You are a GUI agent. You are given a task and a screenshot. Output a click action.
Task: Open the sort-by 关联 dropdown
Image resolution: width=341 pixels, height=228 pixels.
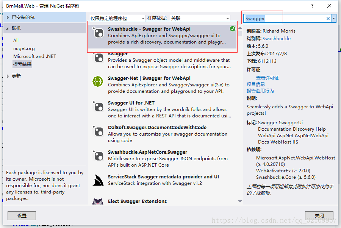click(x=200, y=18)
